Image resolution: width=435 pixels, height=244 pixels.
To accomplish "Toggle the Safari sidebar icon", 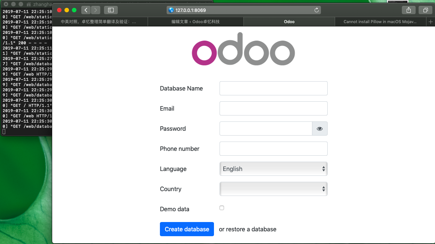I will tap(111, 10).
